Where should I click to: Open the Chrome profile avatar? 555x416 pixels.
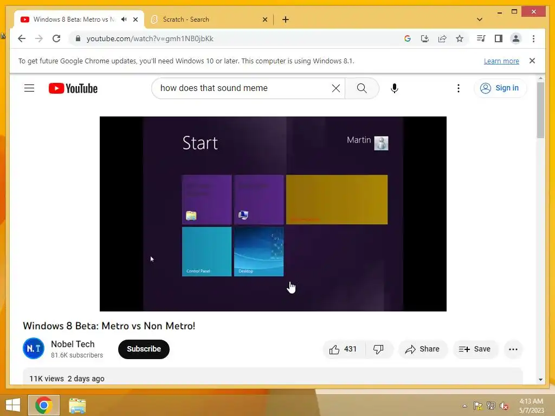pyautogui.click(x=516, y=38)
